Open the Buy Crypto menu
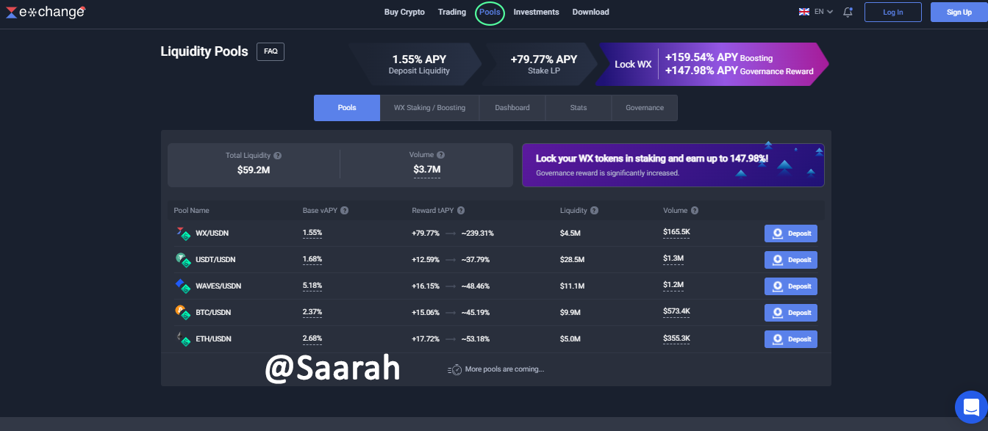This screenshot has height=431, width=988. (x=404, y=12)
